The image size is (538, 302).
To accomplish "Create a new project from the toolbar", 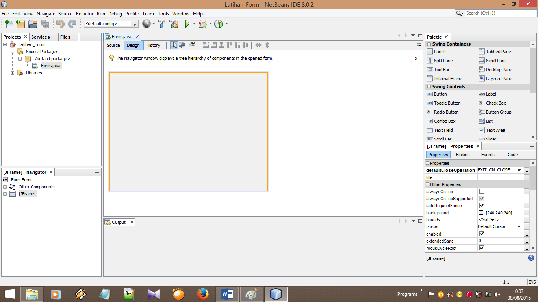I will (x=20, y=24).
